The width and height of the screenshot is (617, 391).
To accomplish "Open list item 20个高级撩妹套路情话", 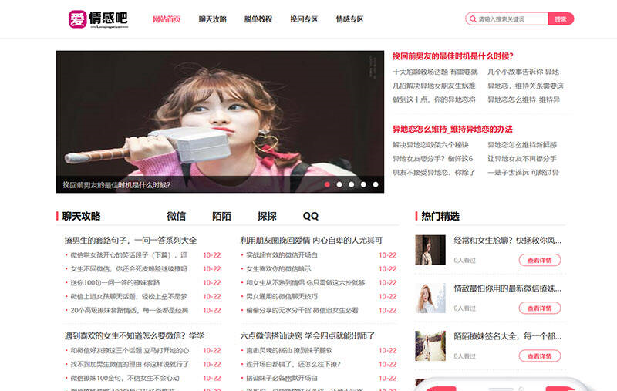I will [130, 310].
